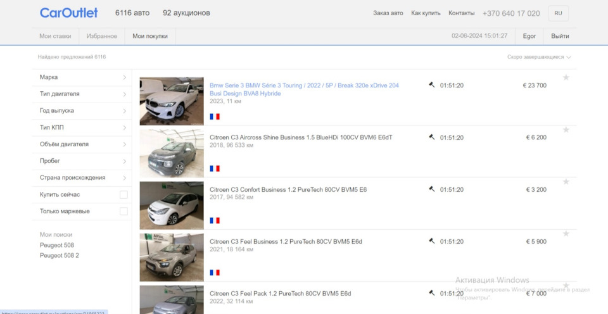Viewport: 608px width, 314px height.
Task: Expand the Марка filter
Action: (x=82, y=77)
